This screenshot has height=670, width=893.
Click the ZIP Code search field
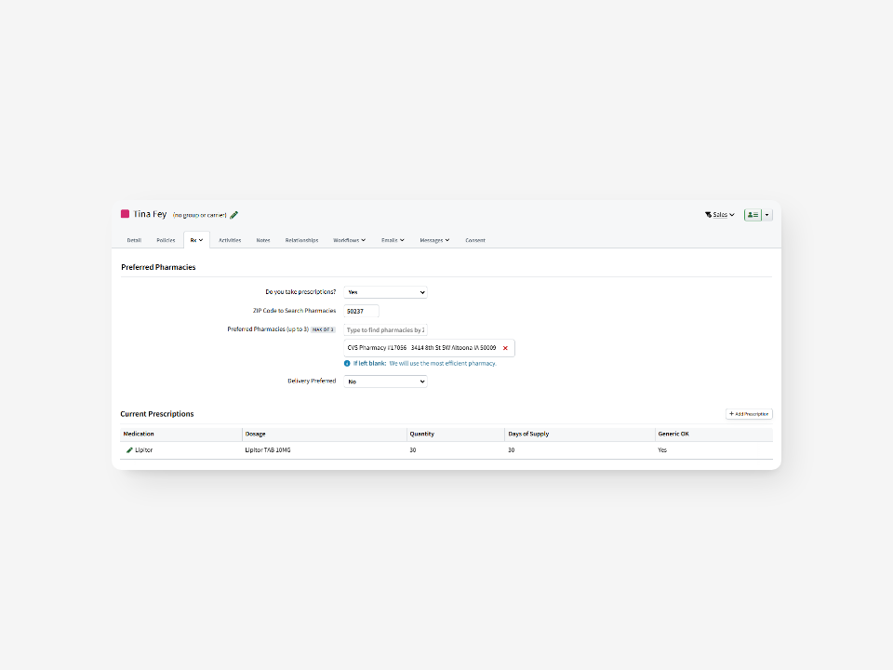361,311
